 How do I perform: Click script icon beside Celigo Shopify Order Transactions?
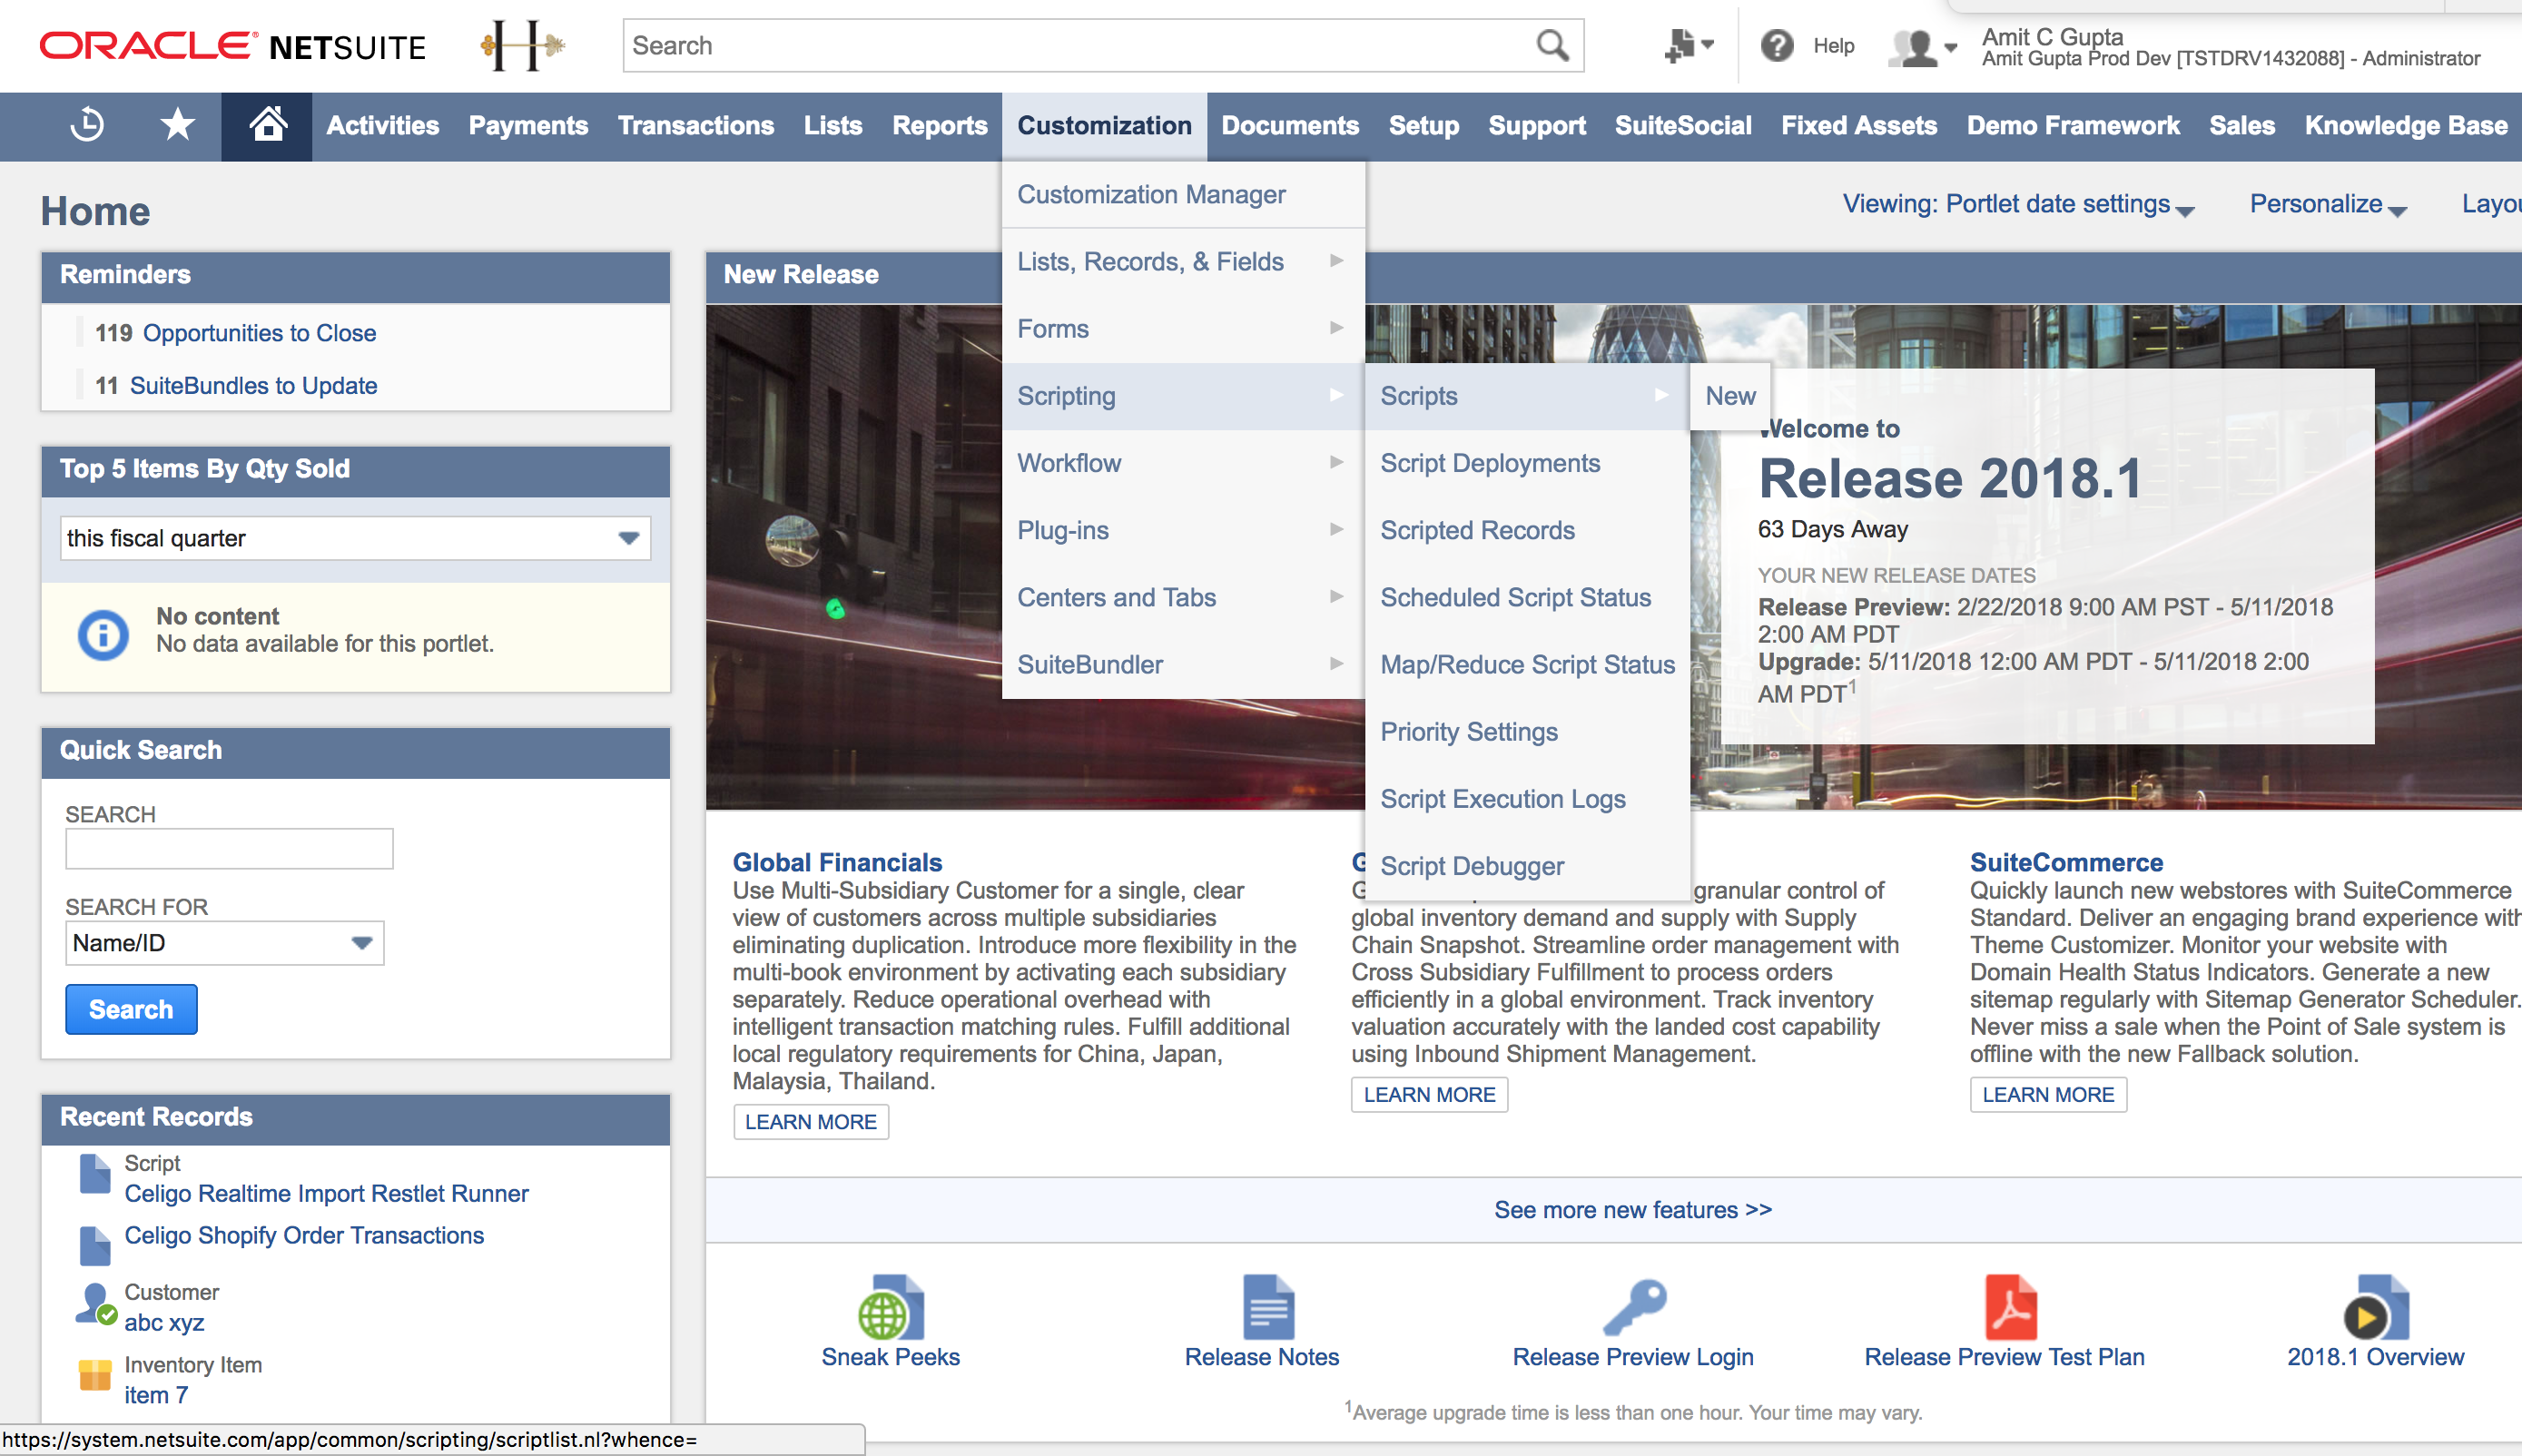95,1246
